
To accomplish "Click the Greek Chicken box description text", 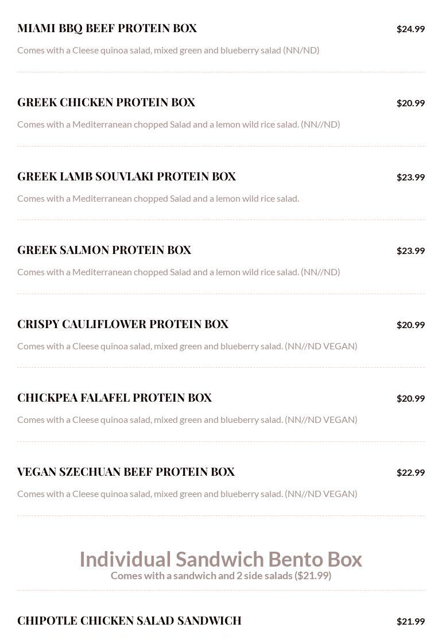I will [179, 124].
